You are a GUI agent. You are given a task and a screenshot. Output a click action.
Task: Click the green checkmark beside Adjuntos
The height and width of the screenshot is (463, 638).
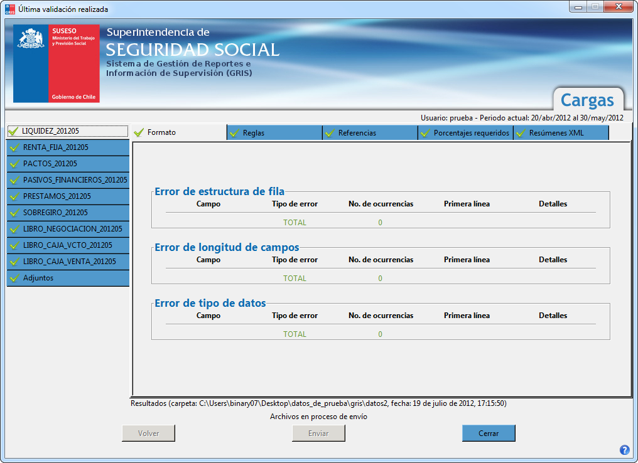14,278
